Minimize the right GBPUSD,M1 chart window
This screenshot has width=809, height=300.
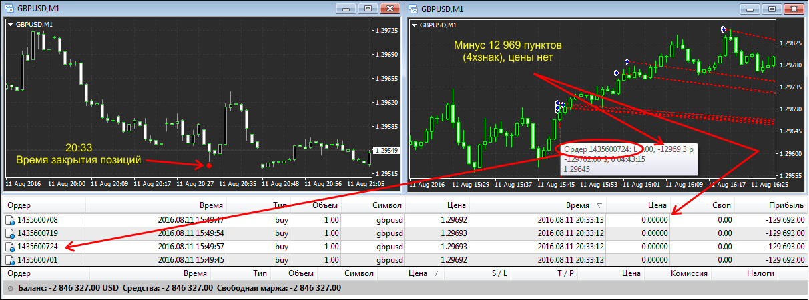(x=748, y=8)
